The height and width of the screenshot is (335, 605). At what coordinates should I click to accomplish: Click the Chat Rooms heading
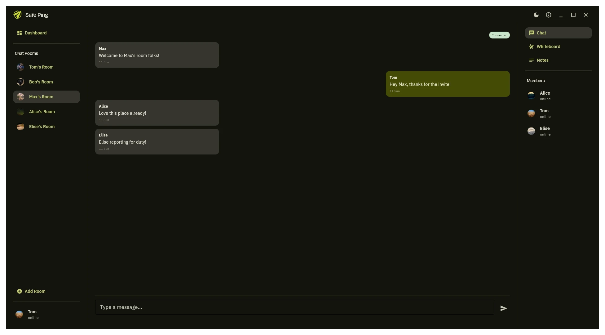26,53
